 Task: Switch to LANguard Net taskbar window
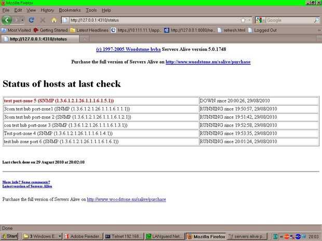tap(165, 236)
